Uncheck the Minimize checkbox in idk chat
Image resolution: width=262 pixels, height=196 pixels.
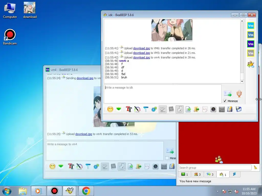pyautogui.click(x=225, y=101)
